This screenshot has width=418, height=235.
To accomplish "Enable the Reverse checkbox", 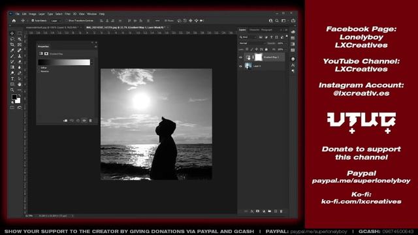I will coord(39,71).
